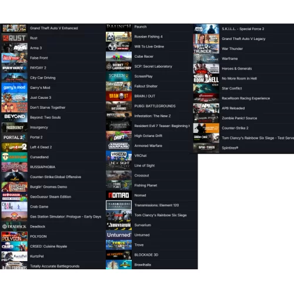Viewport: 294px width, 294px height.
Task: Click the KurtzPel title text
Action: [x=37, y=256]
